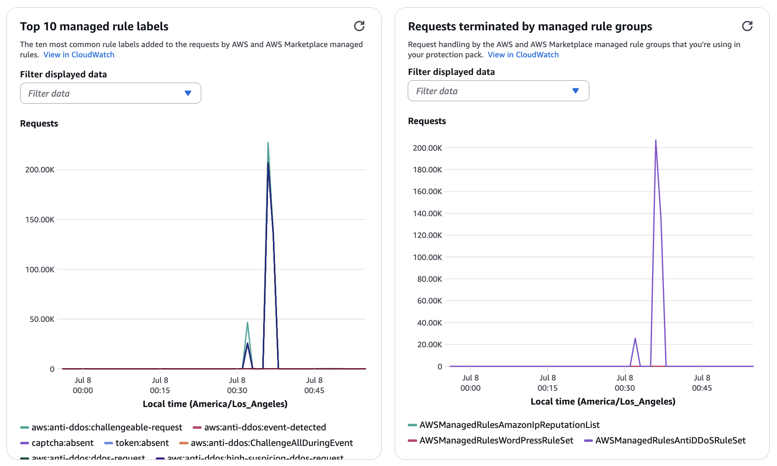The height and width of the screenshot is (466, 777).
Task: Refresh the Requests terminated by managed rule groups chart
Action: coord(747,26)
